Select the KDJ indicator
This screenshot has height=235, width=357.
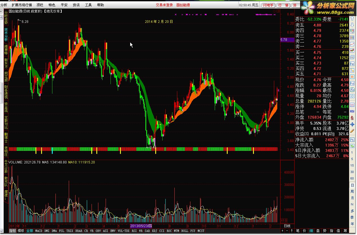(154, 231)
